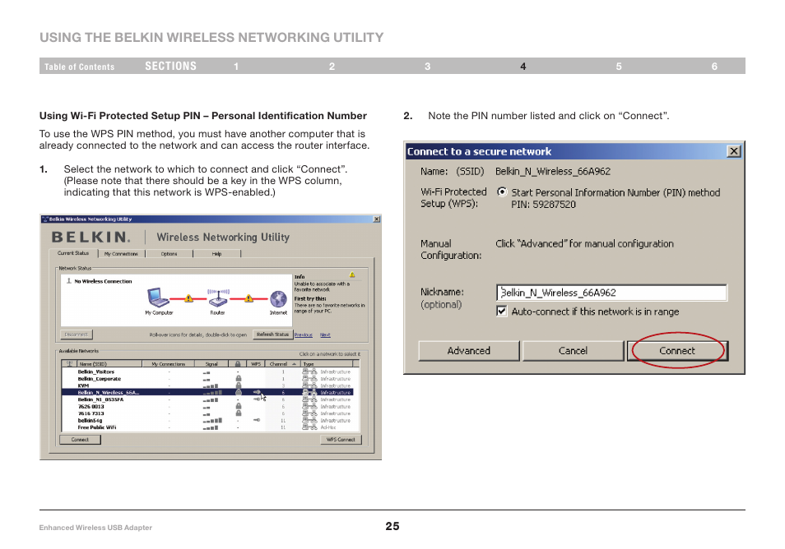Click WPS key icon in belkin54g row
785x549 pixels.
click(257, 420)
